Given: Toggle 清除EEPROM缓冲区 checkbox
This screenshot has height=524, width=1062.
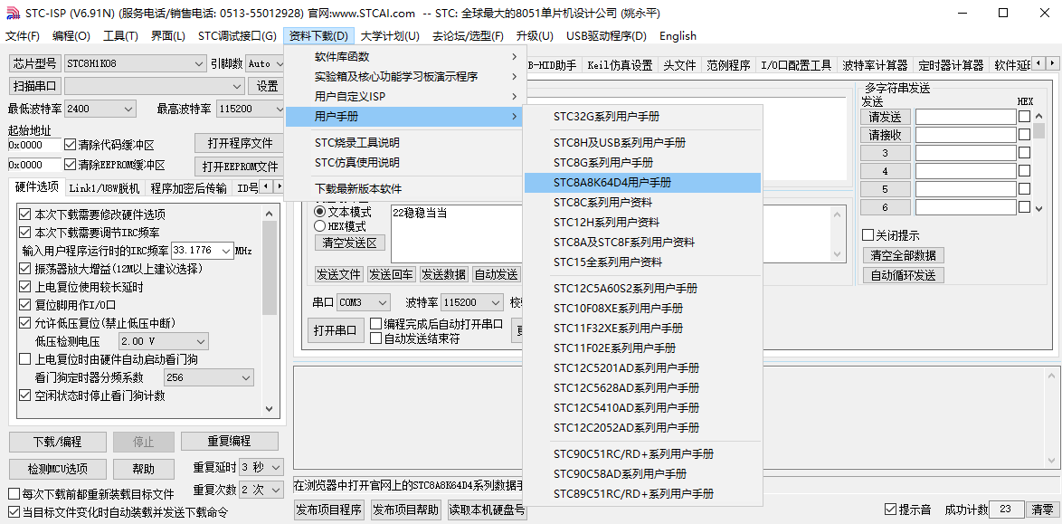Looking at the screenshot, I should (115, 165).
